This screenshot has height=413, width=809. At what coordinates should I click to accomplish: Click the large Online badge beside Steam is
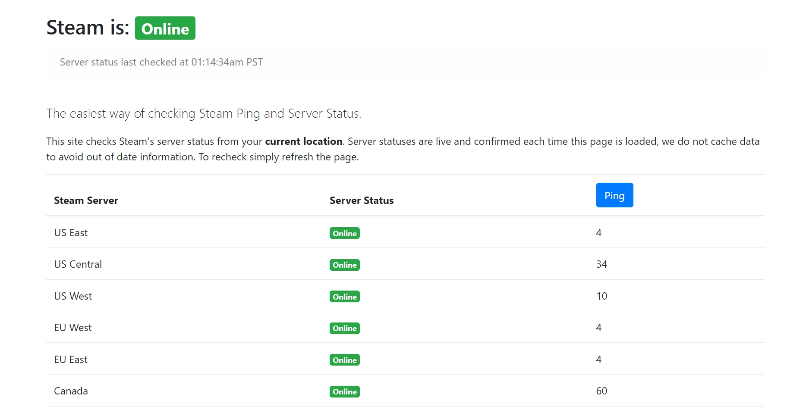click(x=165, y=28)
